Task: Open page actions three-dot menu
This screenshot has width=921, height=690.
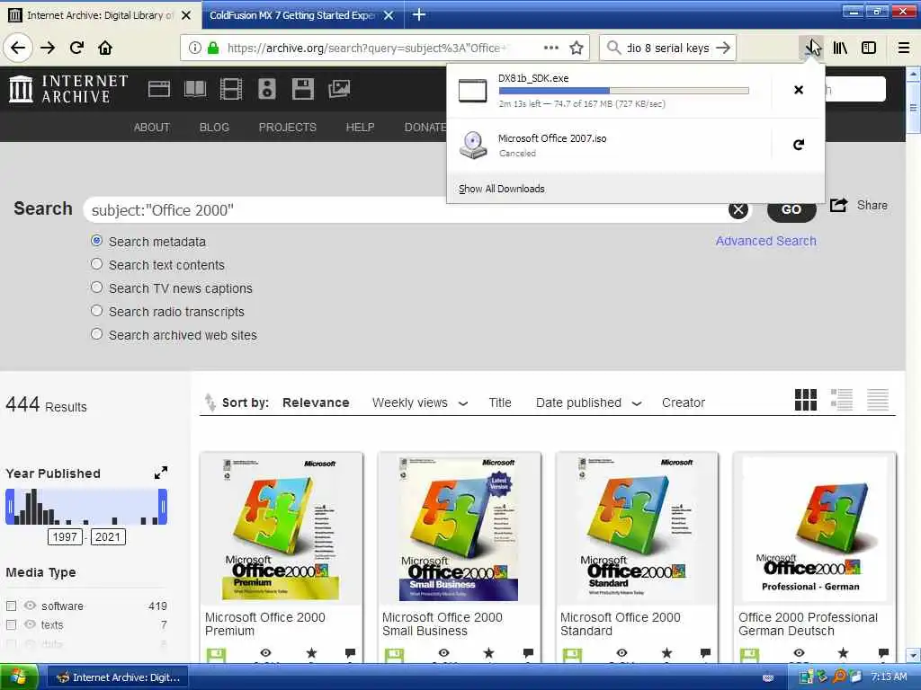Action: pos(551,48)
